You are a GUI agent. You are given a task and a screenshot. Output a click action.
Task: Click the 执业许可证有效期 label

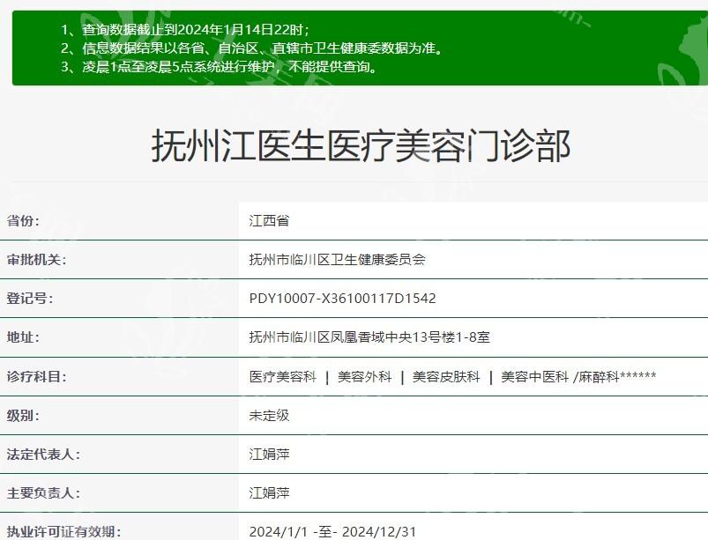click(x=63, y=532)
